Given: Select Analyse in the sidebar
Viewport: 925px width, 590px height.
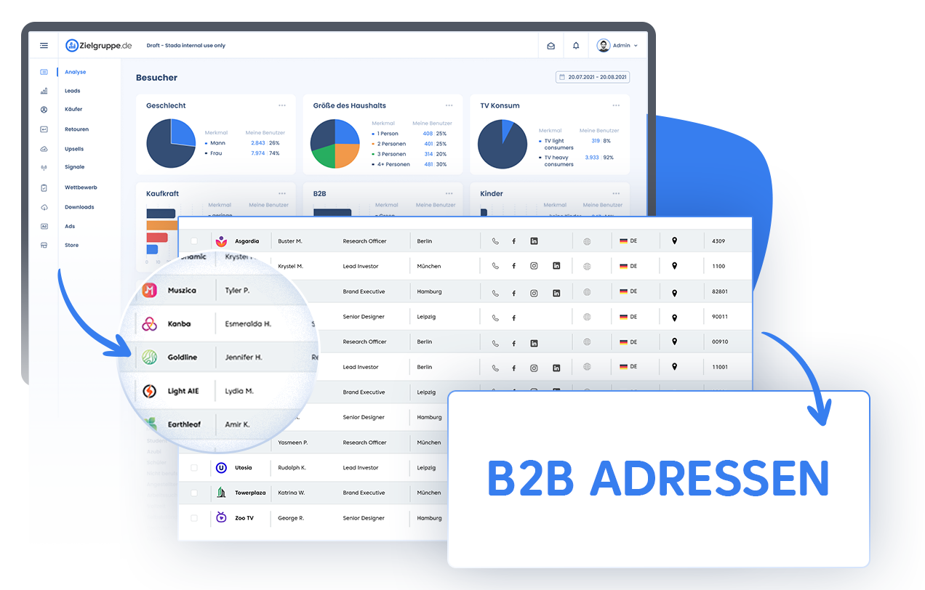Looking at the screenshot, I should pyautogui.click(x=75, y=72).
